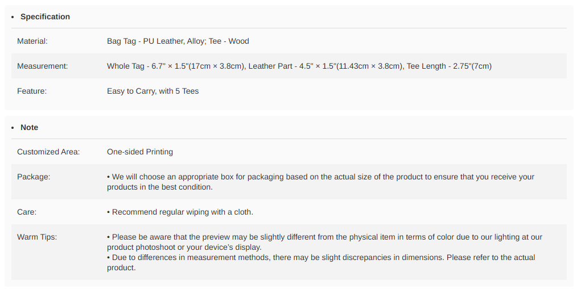
Task: Select the Material row label
Action: click(x=32, y=41)
